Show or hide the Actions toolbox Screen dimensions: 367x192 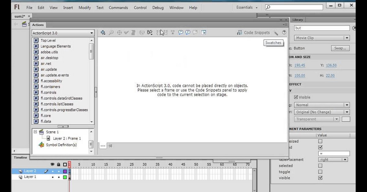(204, 33)
